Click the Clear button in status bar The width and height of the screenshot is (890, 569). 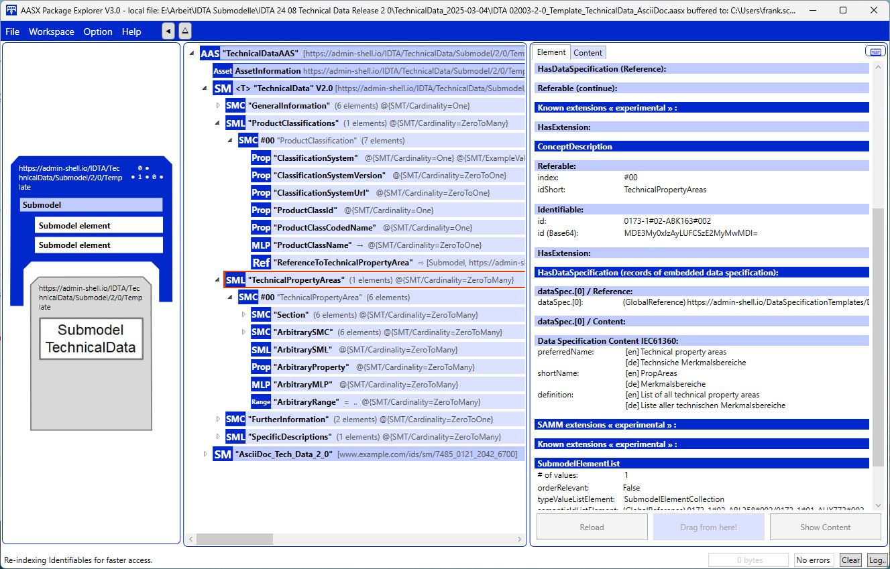pyautogui.click(x=850, y=560)
